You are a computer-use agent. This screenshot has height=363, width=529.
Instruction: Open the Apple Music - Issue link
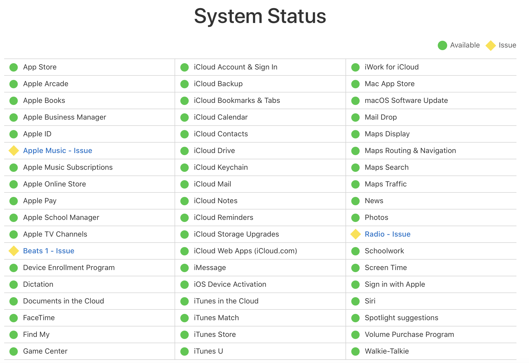57,151
